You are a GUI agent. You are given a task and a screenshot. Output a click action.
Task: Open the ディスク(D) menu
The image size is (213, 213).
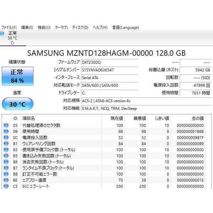pyautogui.click(x=80, y=28)
